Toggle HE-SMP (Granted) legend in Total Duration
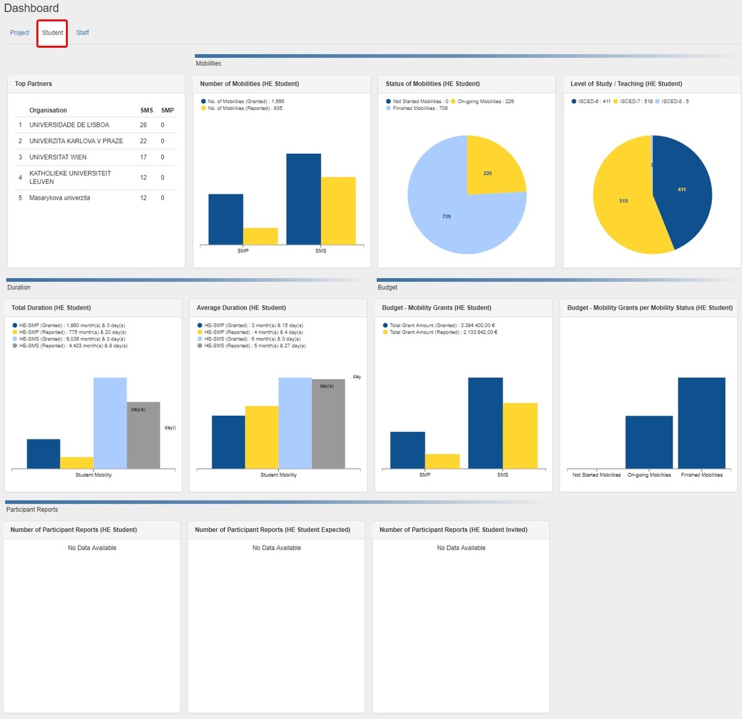The width and height of the screenshot is (742, 719). pyautogui.click(x=14, y=325)
